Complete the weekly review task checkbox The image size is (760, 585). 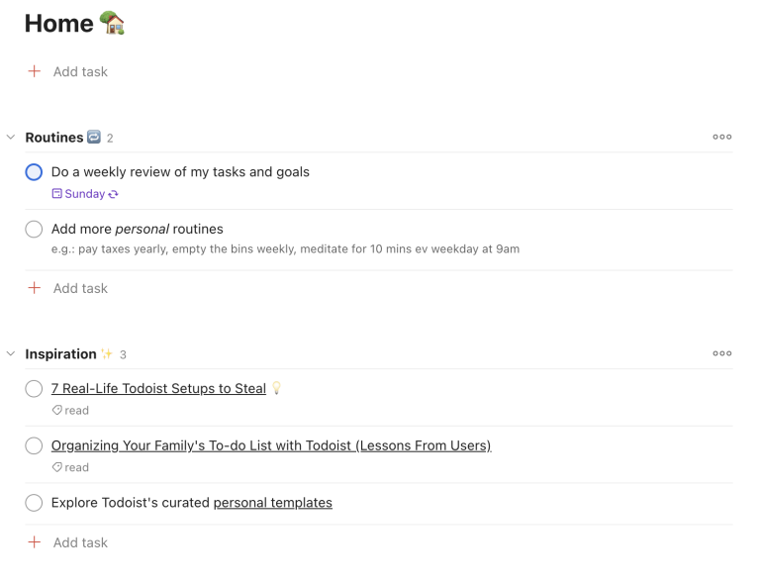pos(34,172)
